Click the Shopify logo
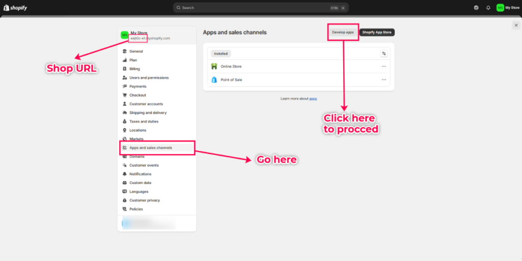The width and height of the screenshot is (522, 261). click(15, 8)
